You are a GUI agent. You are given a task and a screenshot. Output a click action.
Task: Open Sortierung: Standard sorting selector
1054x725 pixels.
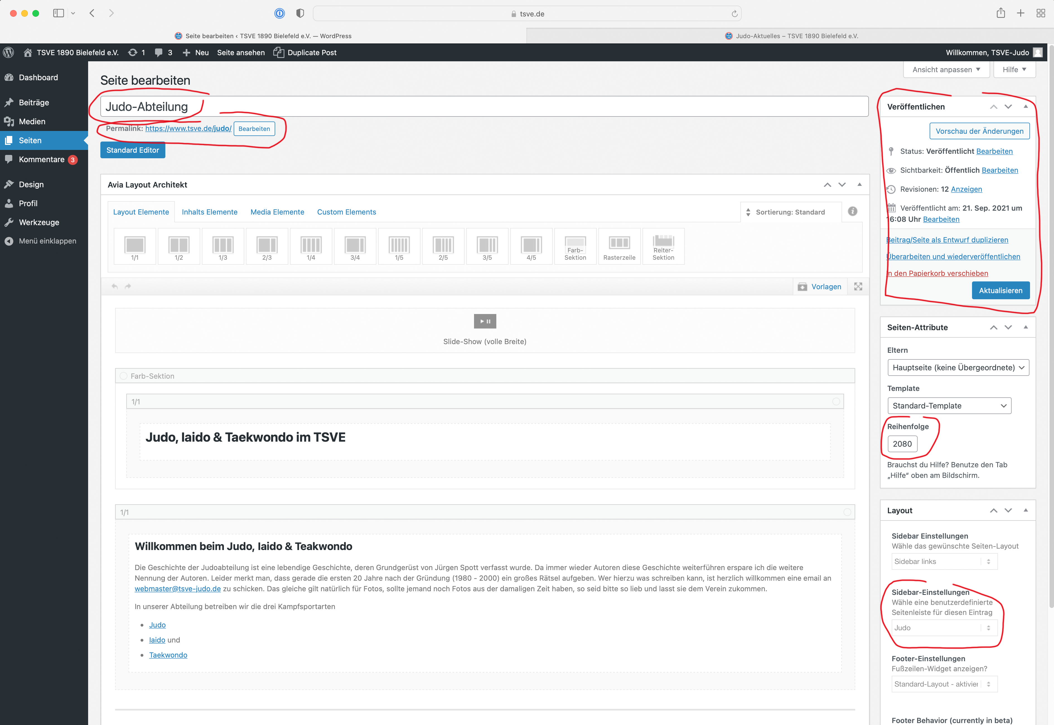790,212
